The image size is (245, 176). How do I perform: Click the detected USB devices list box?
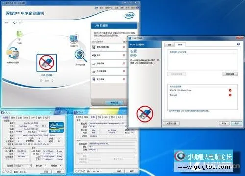tap(202, 60)
